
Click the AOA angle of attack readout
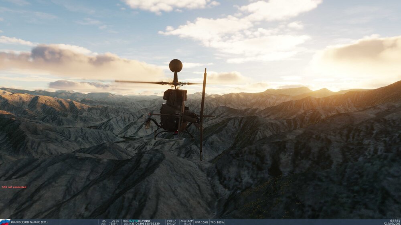pos(186,221)
